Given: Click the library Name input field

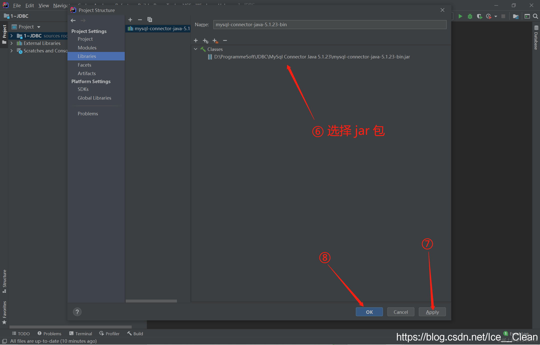Looking at the screenshot, I should [x=329, y=24].
